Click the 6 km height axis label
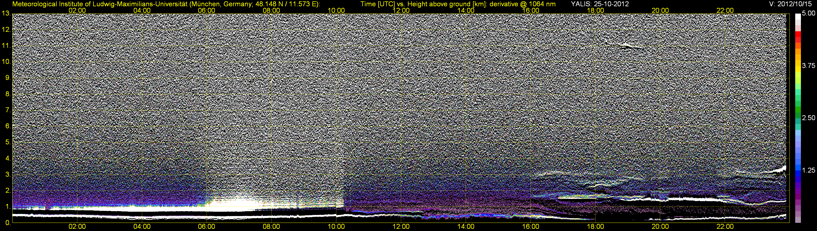 tap(8, 126)
